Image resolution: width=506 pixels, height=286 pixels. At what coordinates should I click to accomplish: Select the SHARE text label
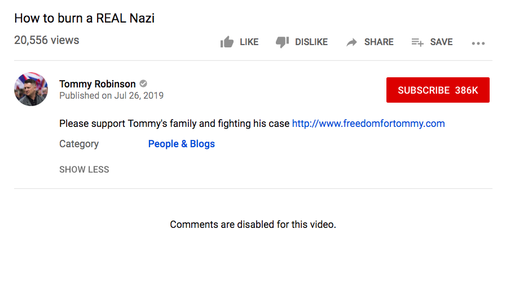379,42
